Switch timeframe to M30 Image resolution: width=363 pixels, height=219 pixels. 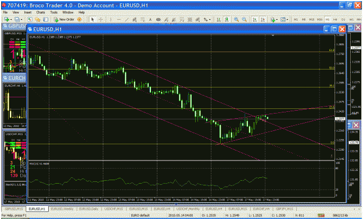coord(319,20)
